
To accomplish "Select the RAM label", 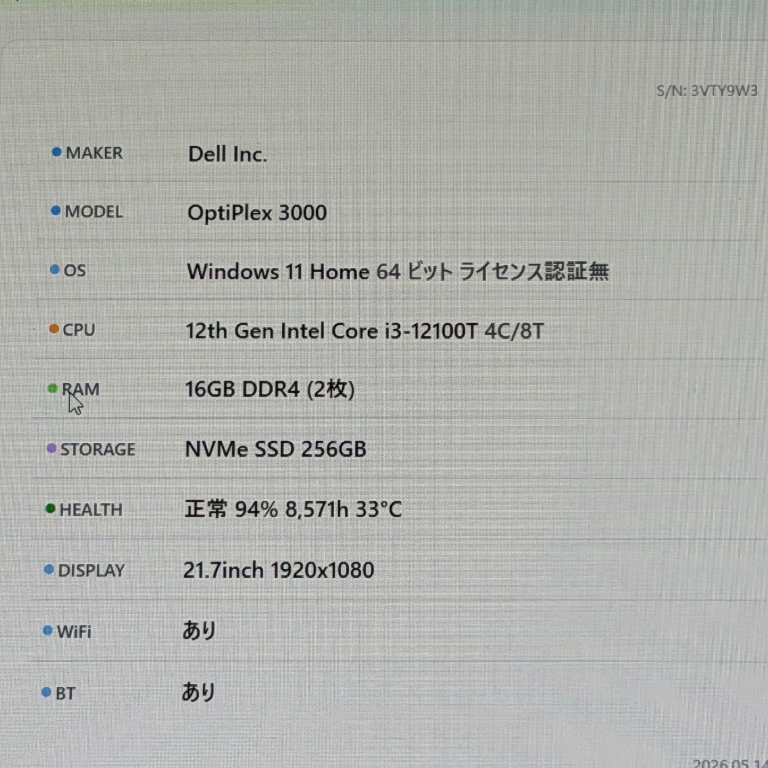I will click(x=81, y=390).
